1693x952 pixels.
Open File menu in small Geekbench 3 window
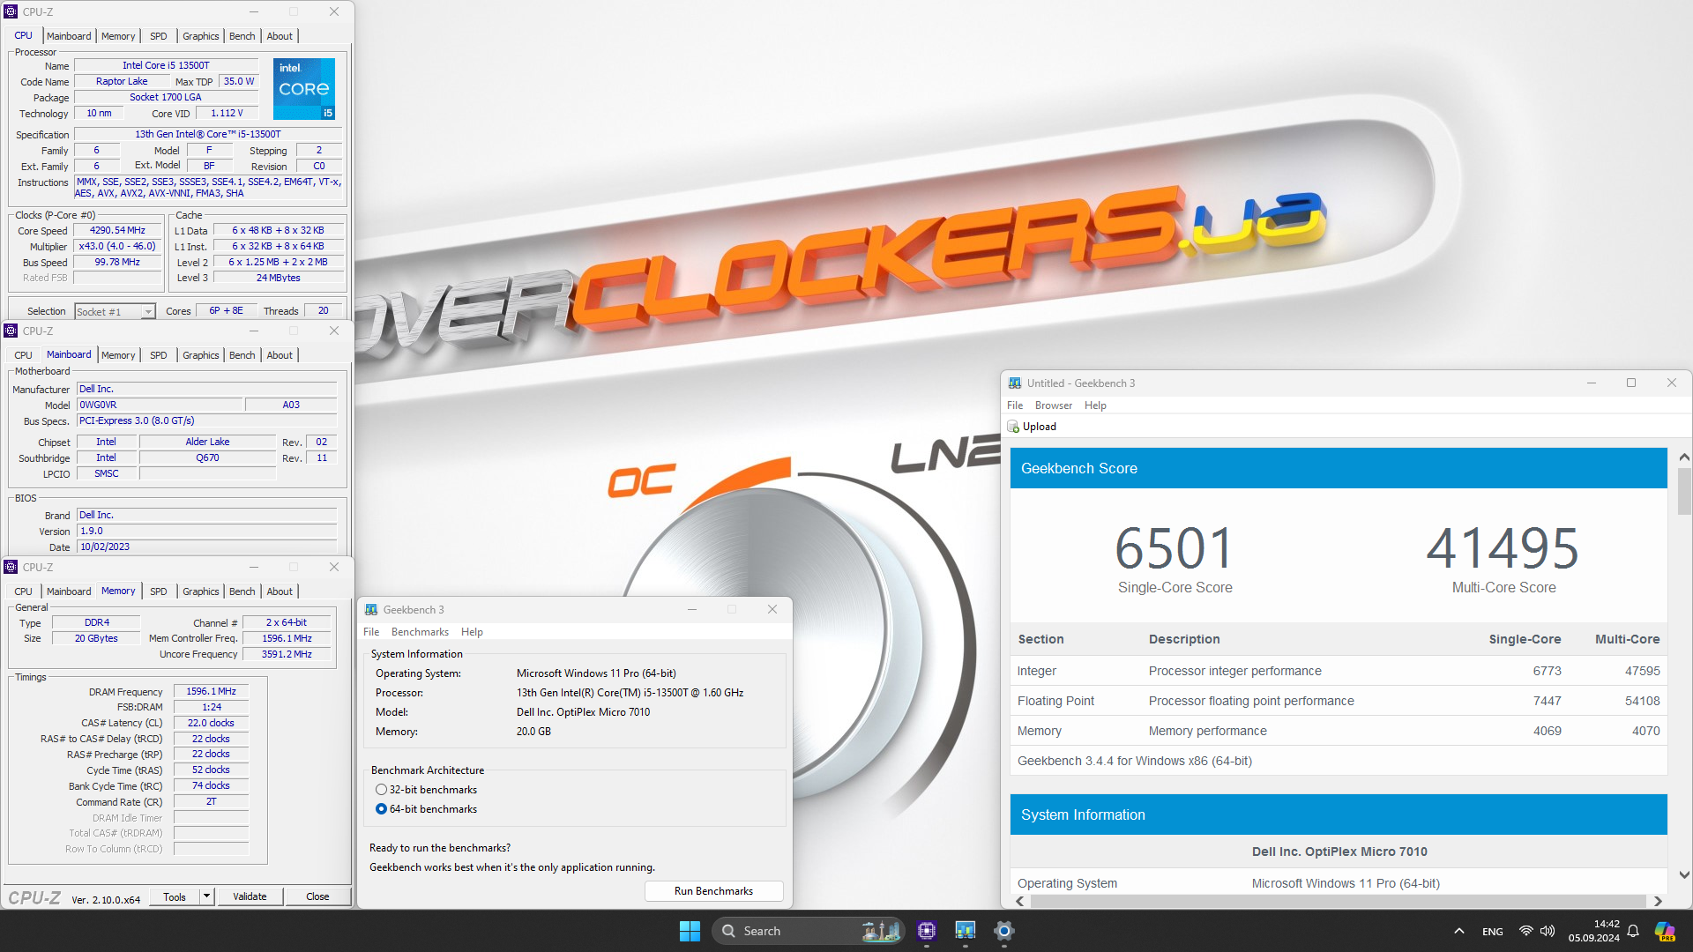coord(371,632)
